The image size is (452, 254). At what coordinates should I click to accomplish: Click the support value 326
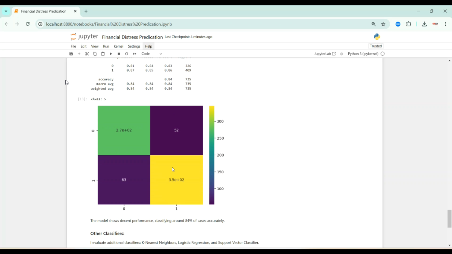[x=188, y=66]
